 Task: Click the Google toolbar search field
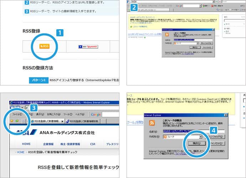coord(111,114)
